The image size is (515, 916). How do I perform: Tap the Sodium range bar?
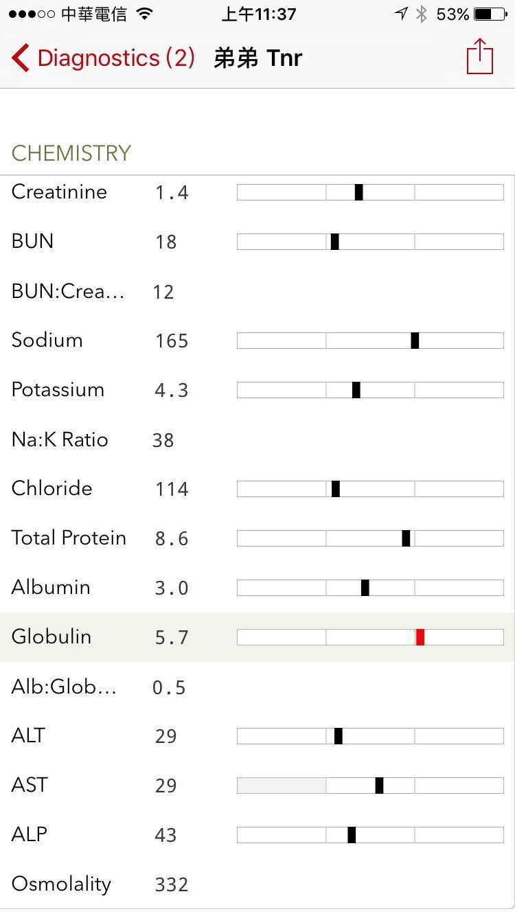(x=370, y=341)
